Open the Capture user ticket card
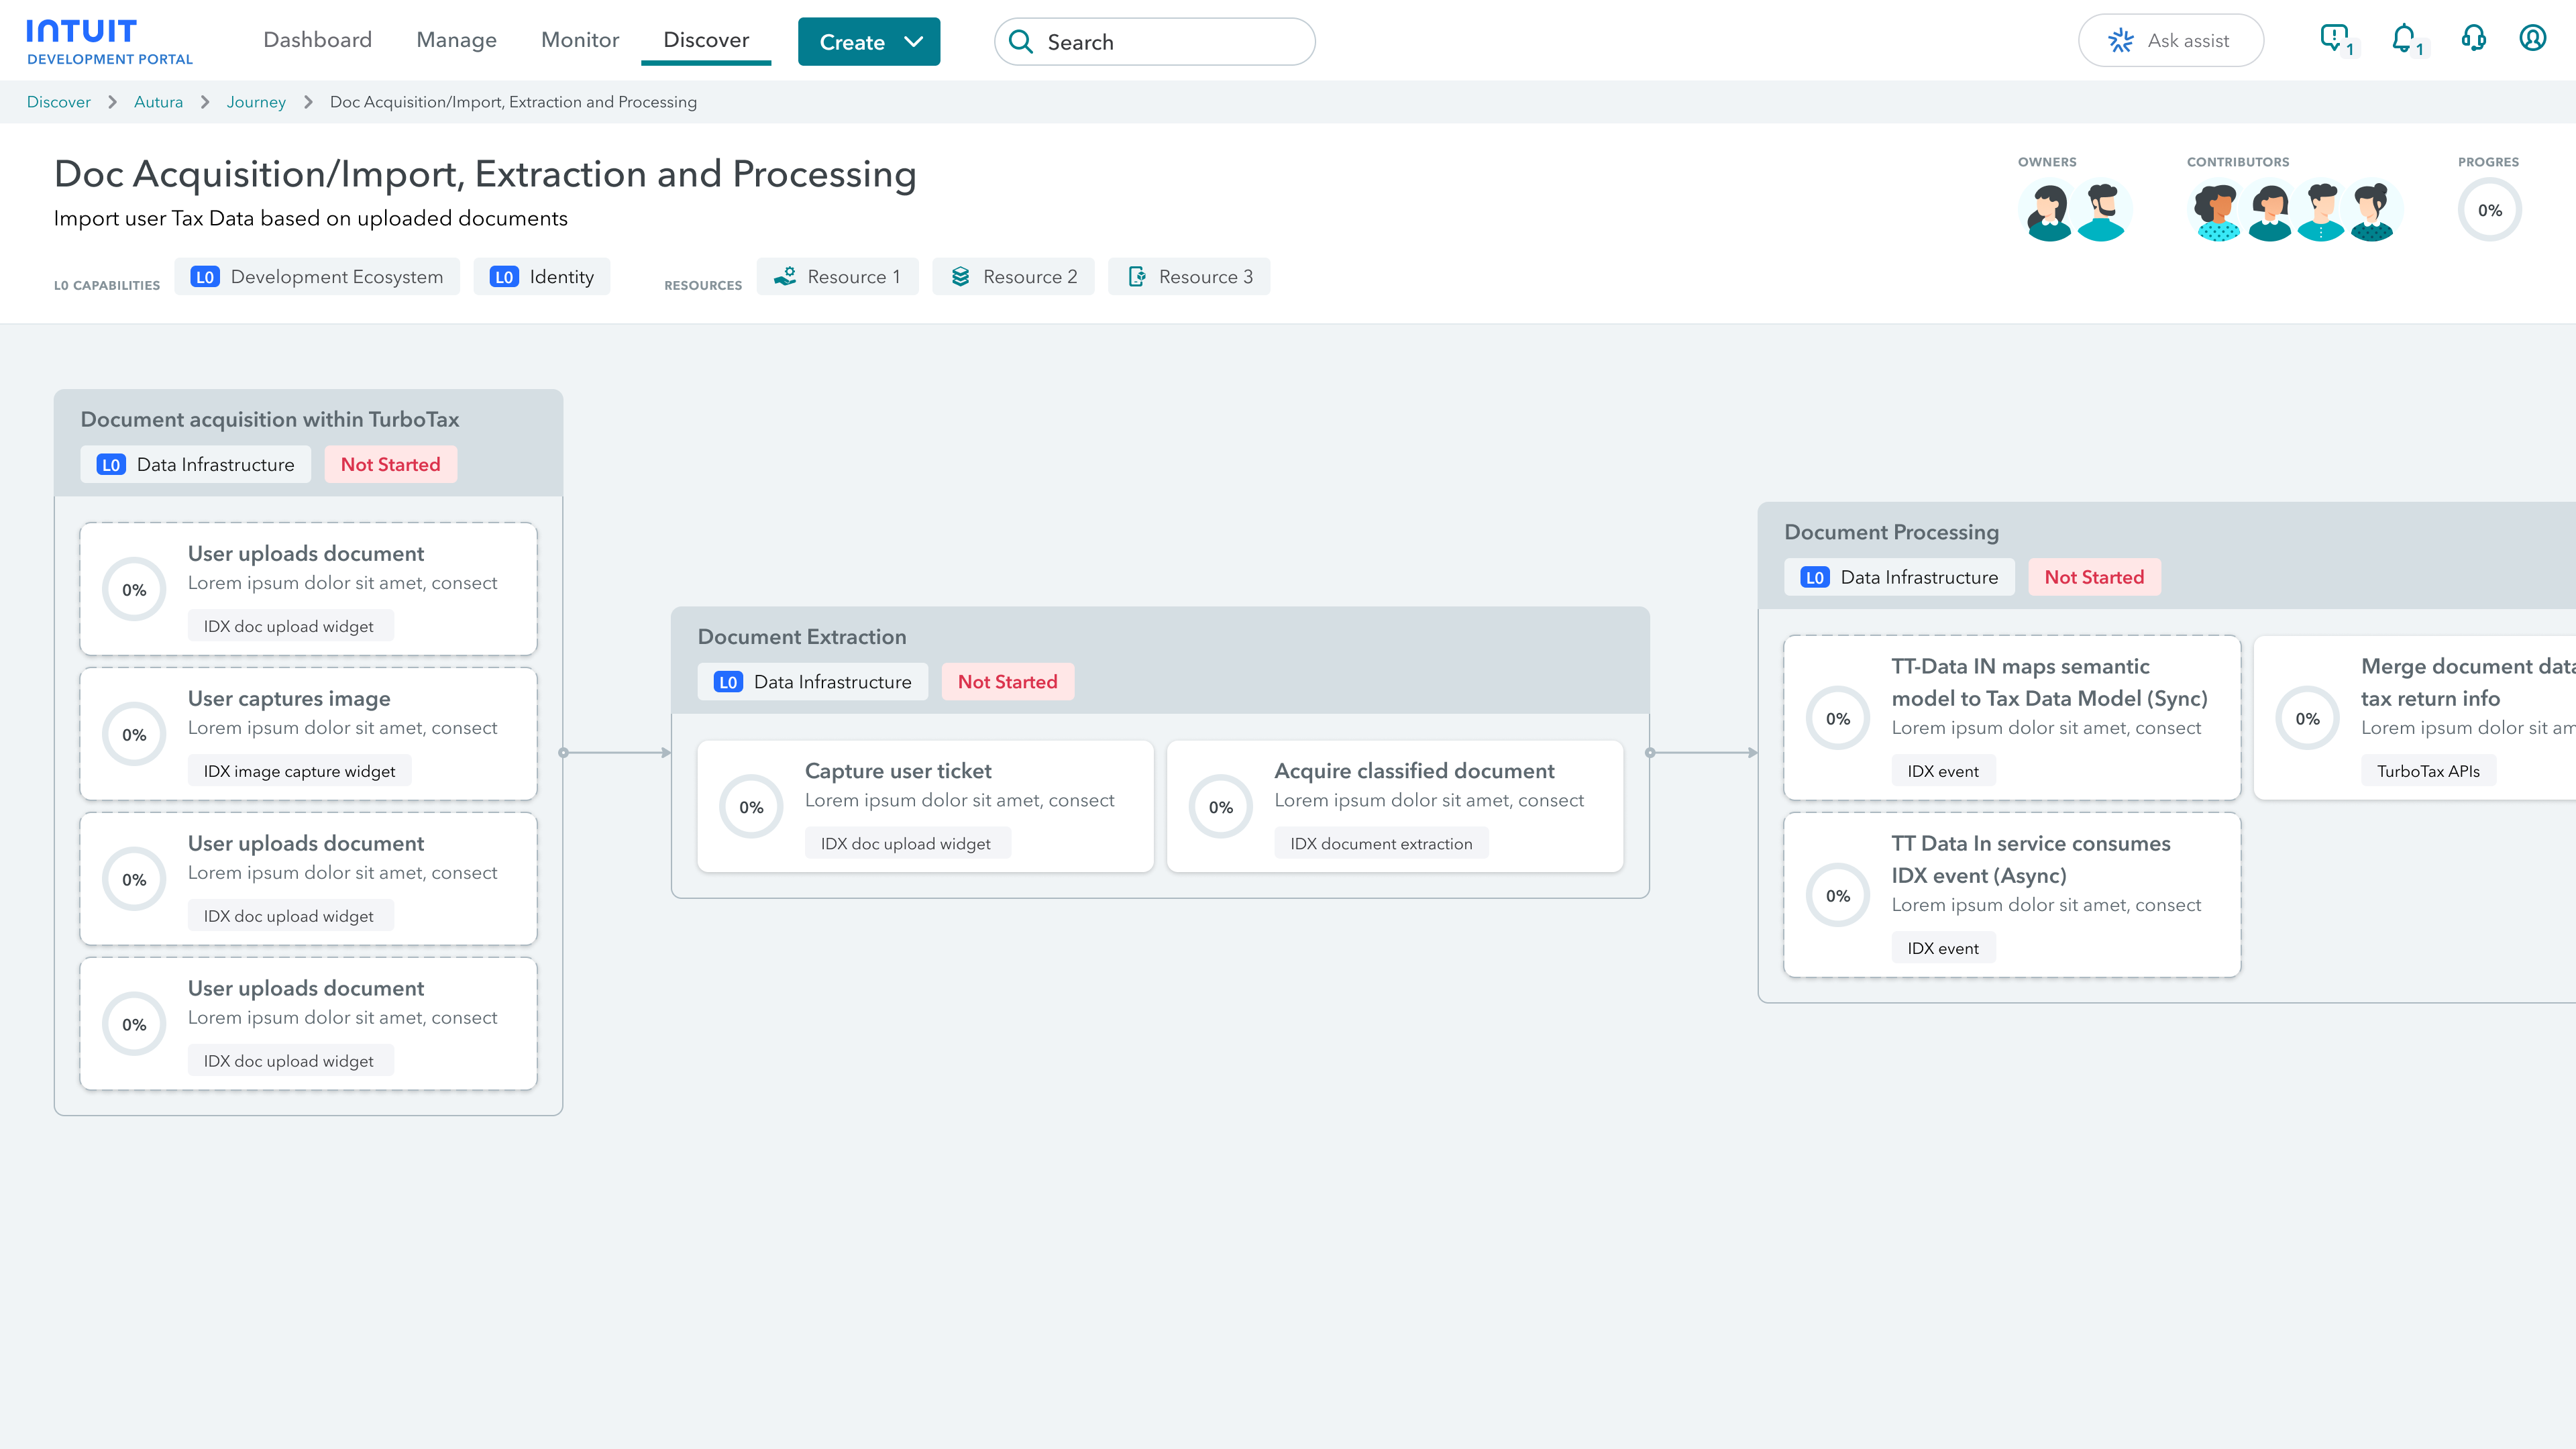 [x=924, y=806]
